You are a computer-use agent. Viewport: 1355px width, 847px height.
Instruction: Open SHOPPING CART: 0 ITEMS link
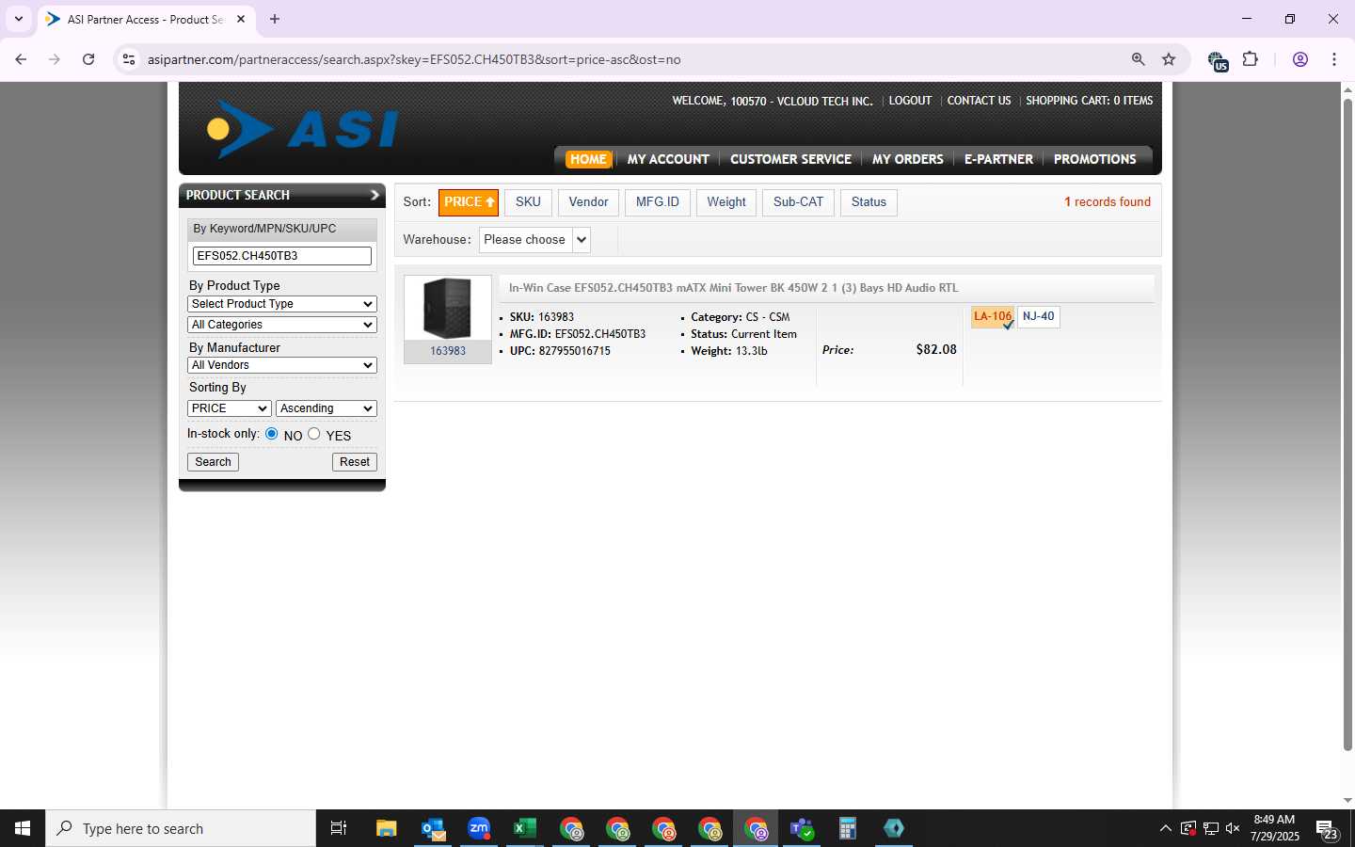(x=1089, y=101)
